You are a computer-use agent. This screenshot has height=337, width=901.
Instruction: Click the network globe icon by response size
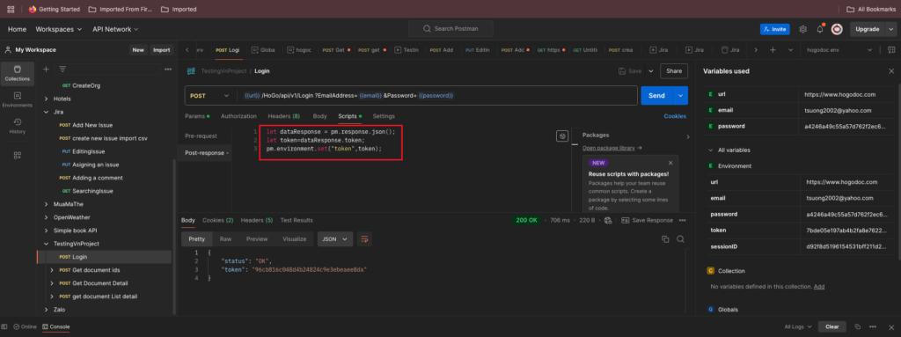(x=608, y=220)
